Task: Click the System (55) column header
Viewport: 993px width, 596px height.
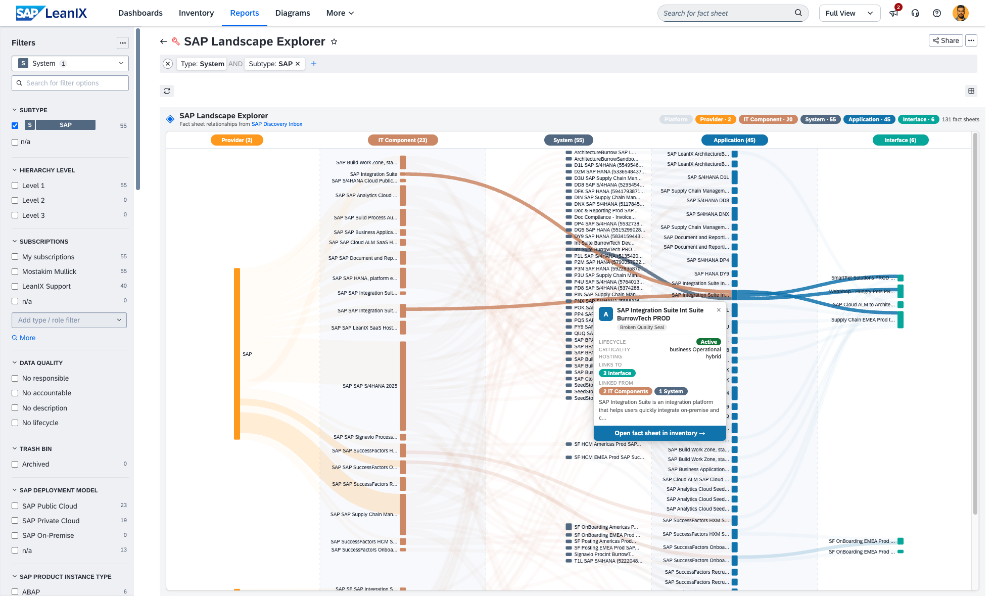Action: pyautogui.click(x=569, y=140)
